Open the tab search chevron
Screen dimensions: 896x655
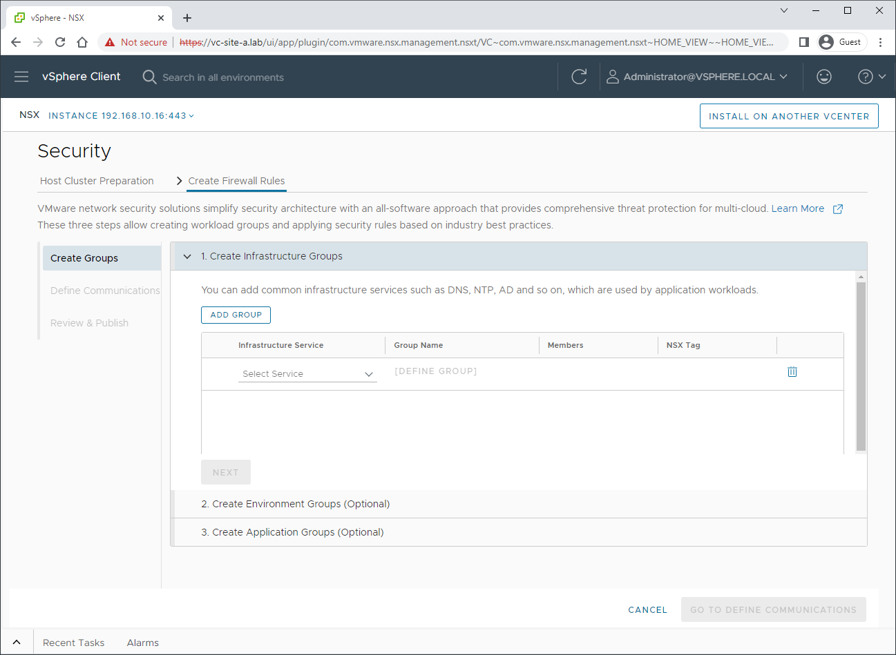click(784, 10)
